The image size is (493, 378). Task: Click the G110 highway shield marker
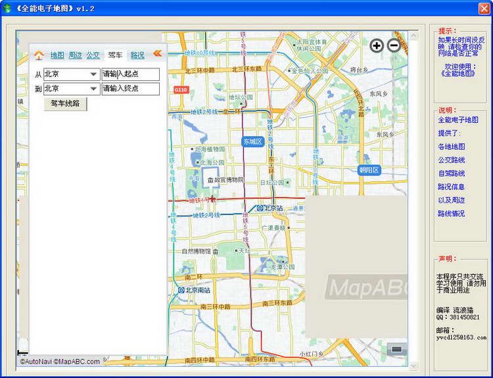(181, 90)
